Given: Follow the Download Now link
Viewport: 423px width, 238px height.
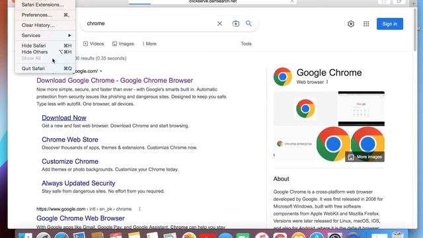Looking at the screenshot, I should [x=64, y=118].
